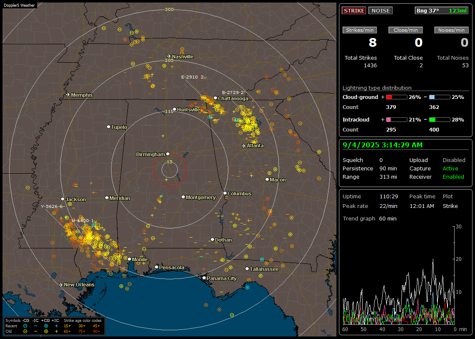Click the NOISE indicator button
This screenshot has width=475, height=339.
tap(381, 10)
